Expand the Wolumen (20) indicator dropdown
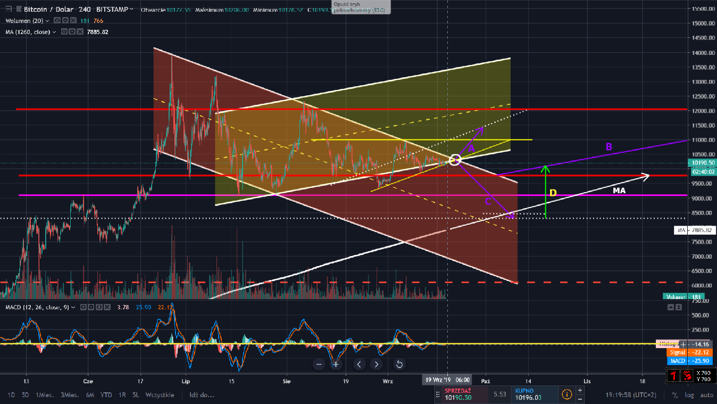The height and width of the screenshot is (404, 717). click(x=48, y=21)
